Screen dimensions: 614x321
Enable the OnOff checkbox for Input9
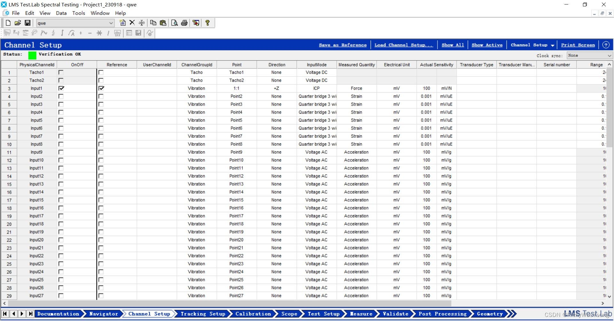coord(61,152)
